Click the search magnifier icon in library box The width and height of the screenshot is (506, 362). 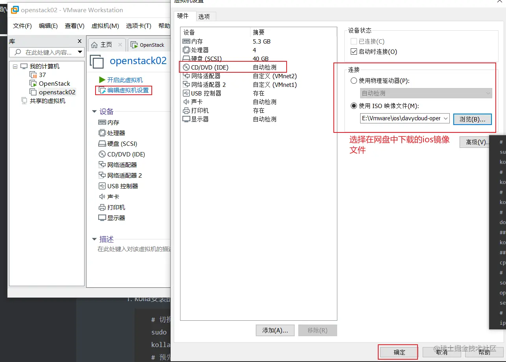[18, 52]
